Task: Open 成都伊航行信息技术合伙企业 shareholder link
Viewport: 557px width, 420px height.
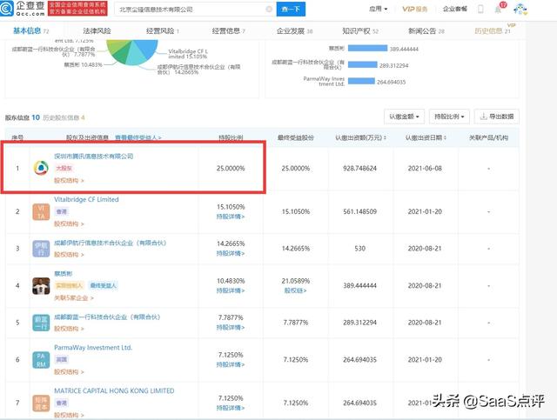Action: tap(111, 243)
